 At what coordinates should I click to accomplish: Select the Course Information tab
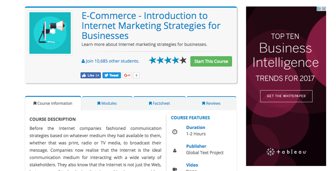pos(53,103)
